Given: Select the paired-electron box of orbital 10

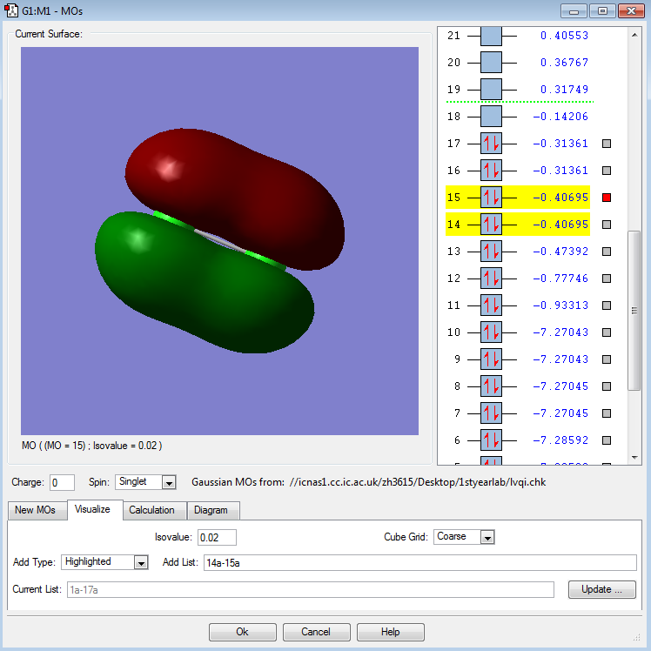Looking at the screenshot, I should [491, 332].
